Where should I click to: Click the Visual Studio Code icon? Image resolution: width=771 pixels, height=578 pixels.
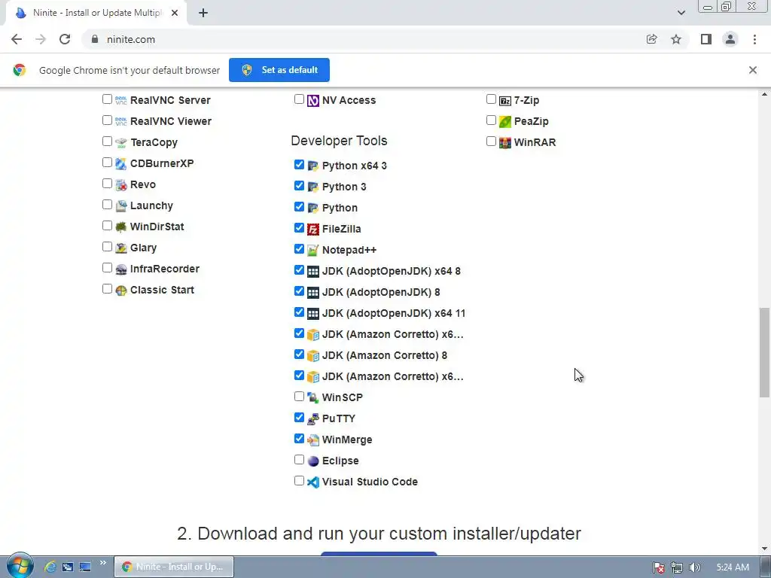pos(313,482)
